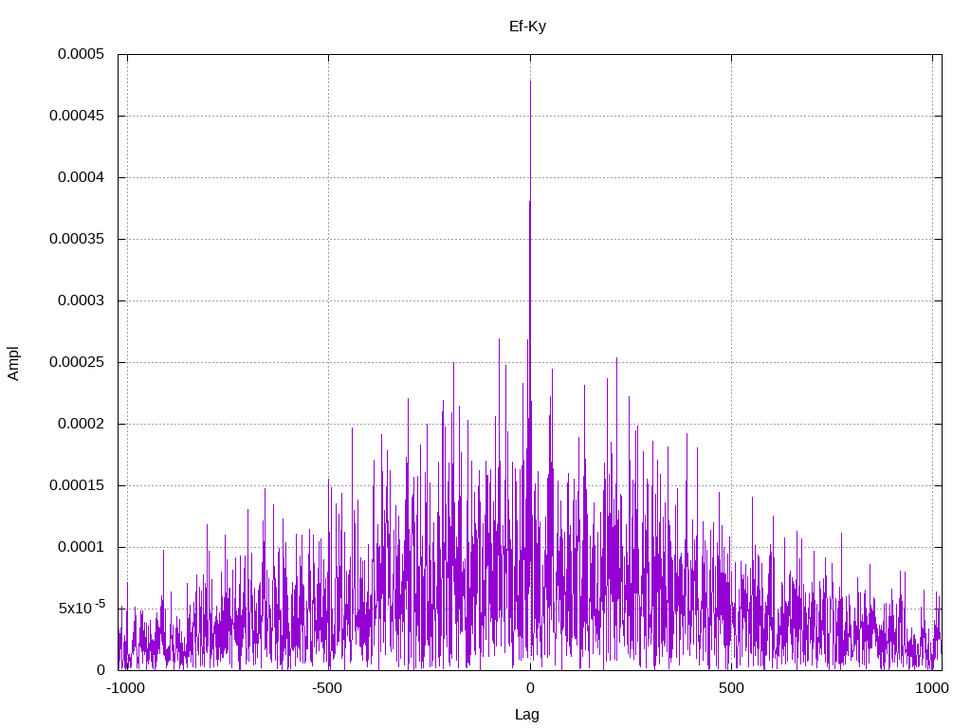Click y-axis tick label 0.0003
This screenshot has height=728, width=971.
tap(82, 300)
